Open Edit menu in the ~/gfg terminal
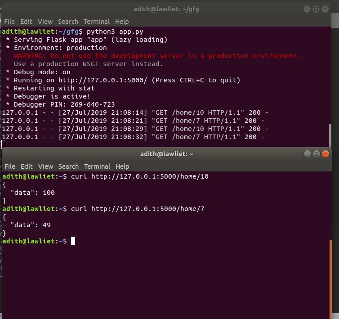This screenshot has height=319, width=339. point(26,22)
